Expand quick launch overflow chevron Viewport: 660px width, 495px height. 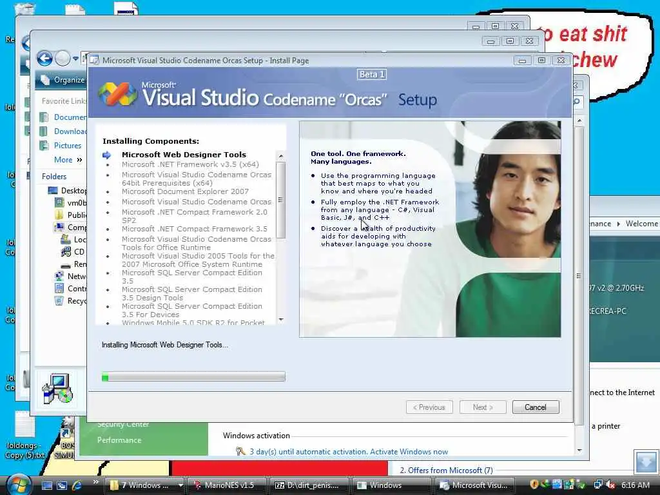95,482
